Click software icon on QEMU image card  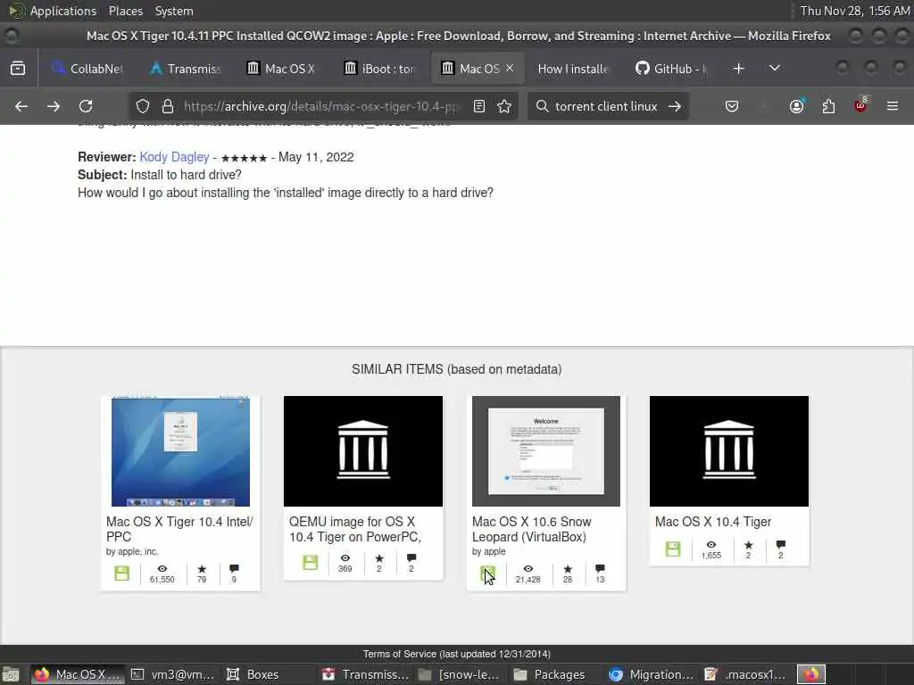coord(310,562)
